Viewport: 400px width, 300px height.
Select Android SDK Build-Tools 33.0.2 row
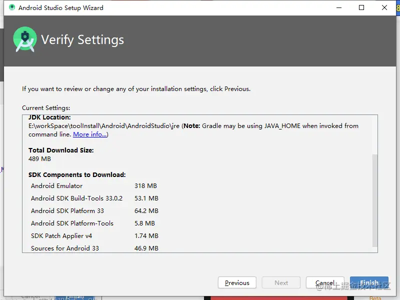94,198
